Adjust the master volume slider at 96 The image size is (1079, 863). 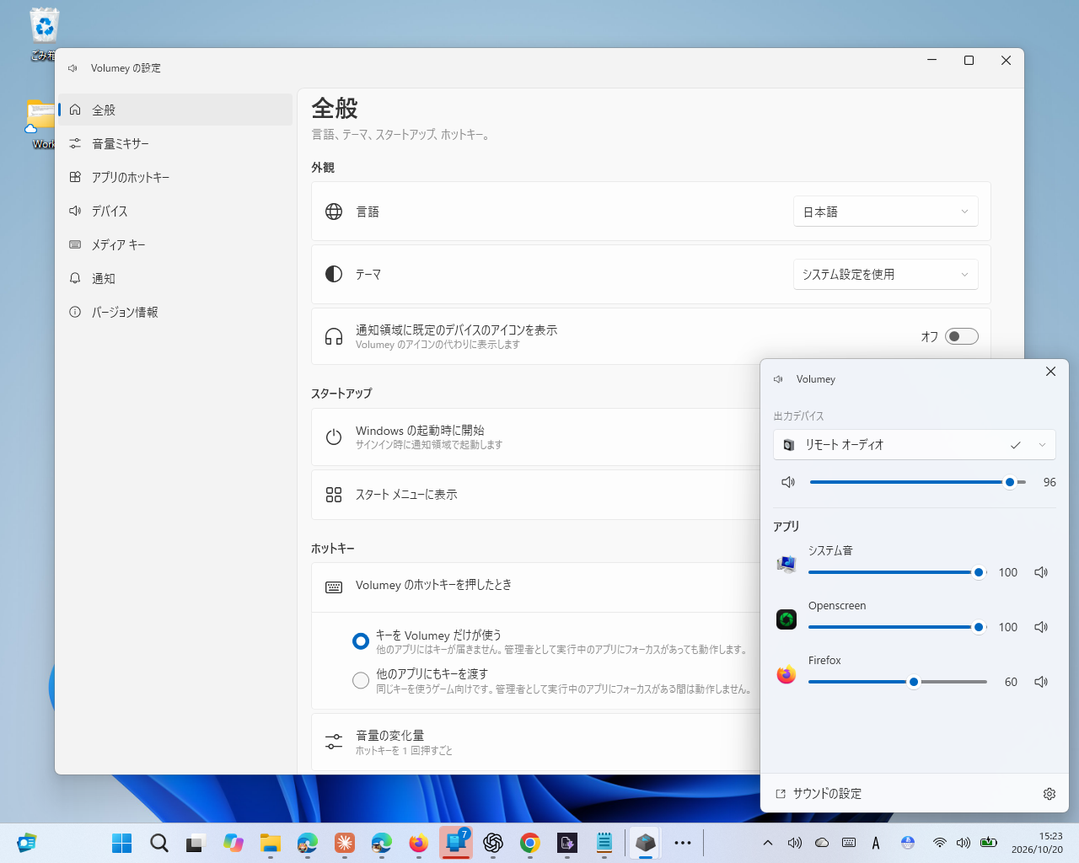(x=918, y=482)
